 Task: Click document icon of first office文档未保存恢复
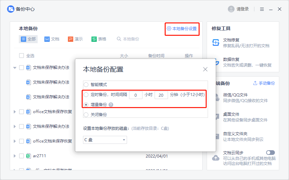(x=28, y=112)
